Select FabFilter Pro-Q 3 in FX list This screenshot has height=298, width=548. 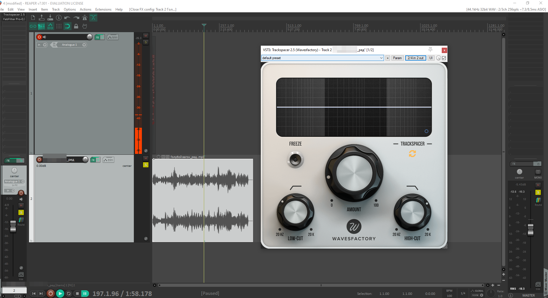coord(14,19)
